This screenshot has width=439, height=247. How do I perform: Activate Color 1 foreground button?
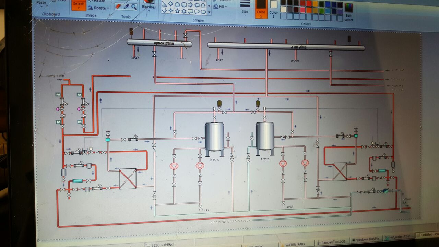tap(261, 9)
